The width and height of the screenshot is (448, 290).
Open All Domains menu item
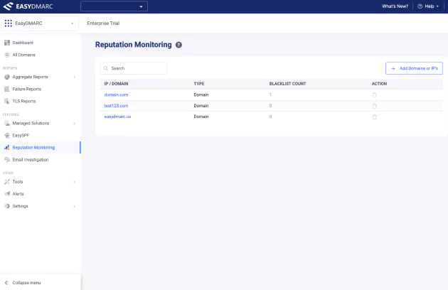tap(24, 55)
